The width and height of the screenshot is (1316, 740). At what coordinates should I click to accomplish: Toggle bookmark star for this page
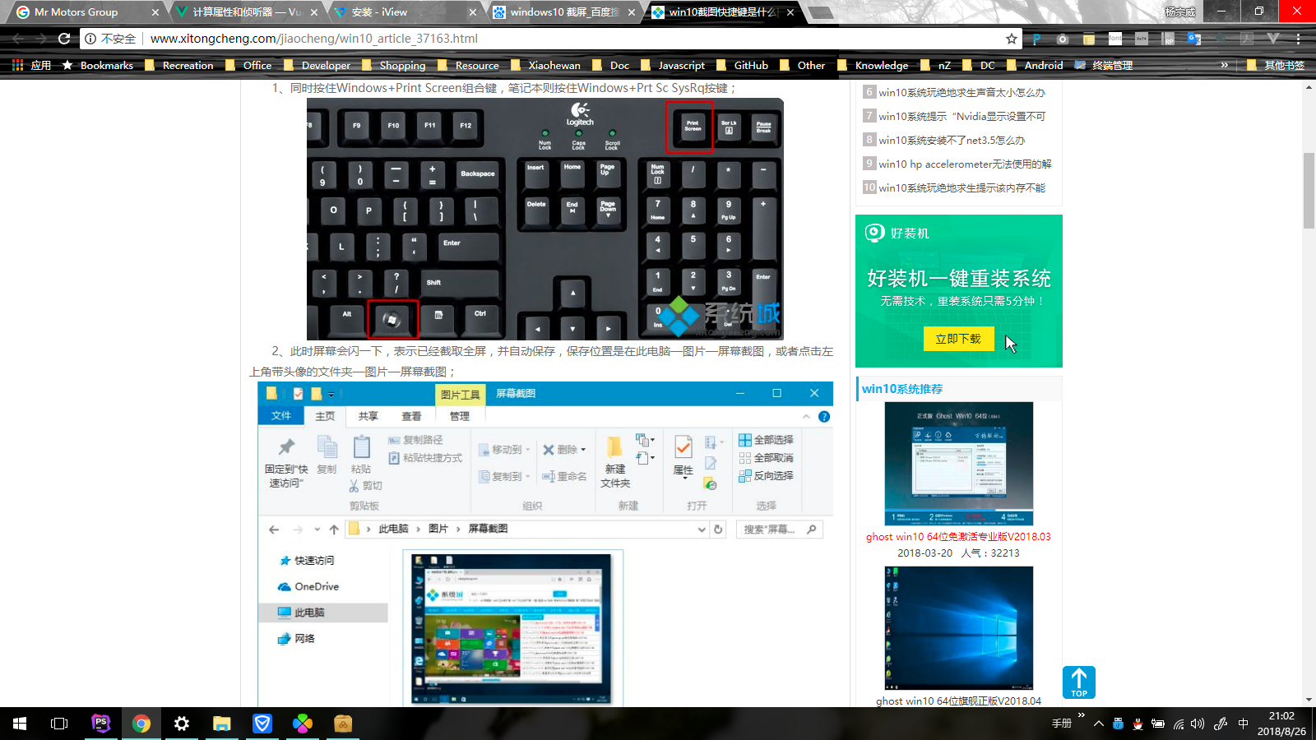pos(1012,39)
